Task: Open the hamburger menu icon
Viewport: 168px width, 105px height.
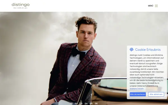Action: click(x=156, y=6)
